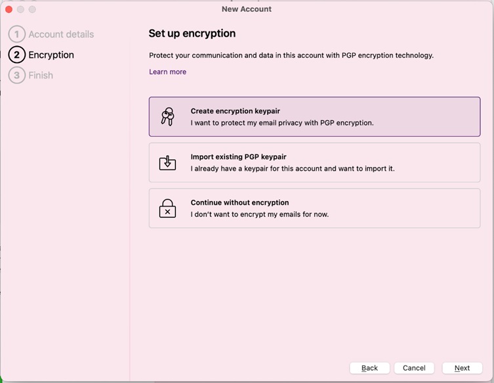
Task: Click the import-box icon with down arrow
Action: (167, 163)
